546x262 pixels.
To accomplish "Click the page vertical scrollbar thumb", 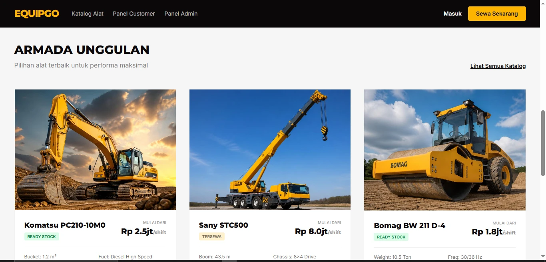I will coord(543,143).
